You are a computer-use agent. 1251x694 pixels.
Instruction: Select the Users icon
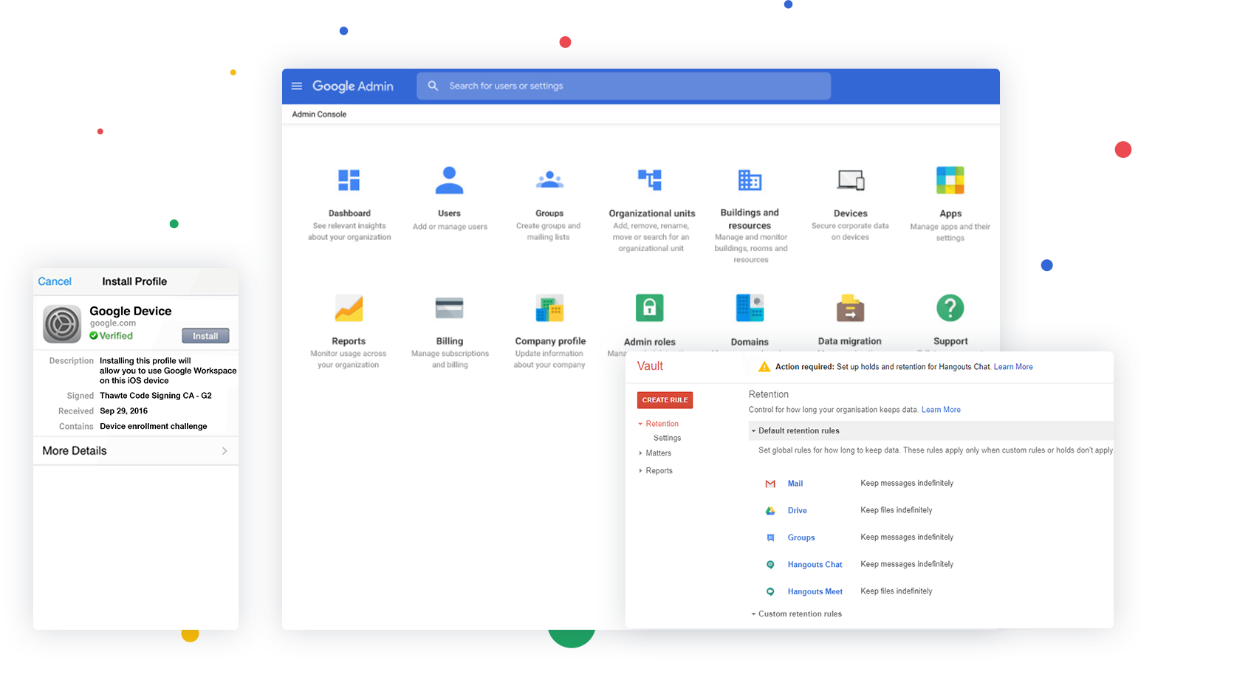coord(449,179)
